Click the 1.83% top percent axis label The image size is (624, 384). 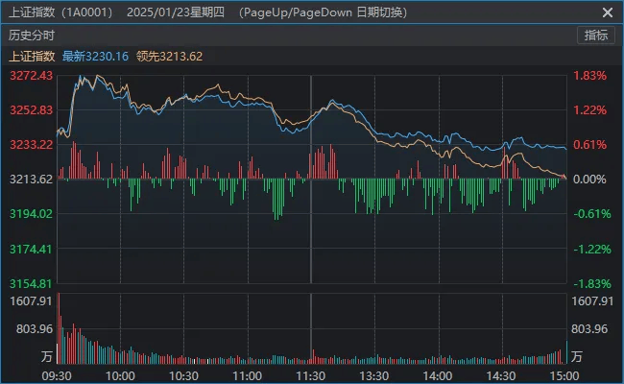point(590,75)
